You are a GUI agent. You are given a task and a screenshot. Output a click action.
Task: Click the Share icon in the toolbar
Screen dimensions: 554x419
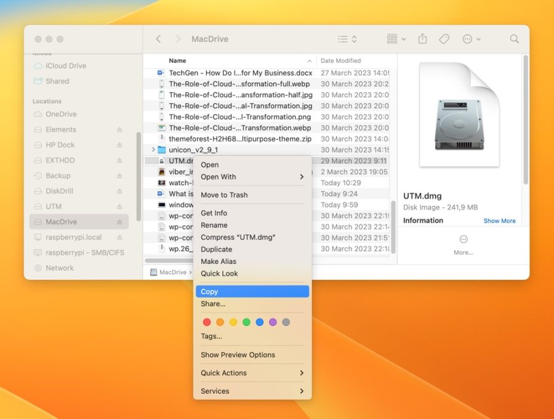[422, 38]
